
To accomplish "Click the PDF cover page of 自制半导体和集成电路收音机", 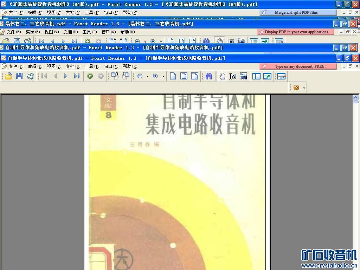I will pyautogui.click(x=177, y=182).
